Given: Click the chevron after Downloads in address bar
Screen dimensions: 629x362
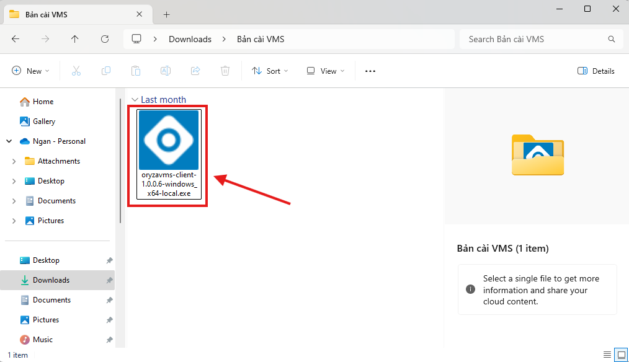Looking at the screenshot, I should click(x=224, y=39).
